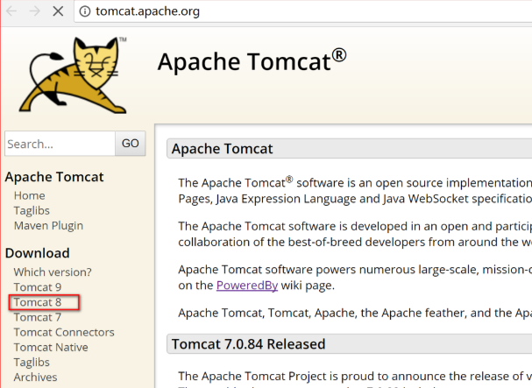Click the site information icon in address bar
The height and width of the screenshot is (388, 532).
85,11
